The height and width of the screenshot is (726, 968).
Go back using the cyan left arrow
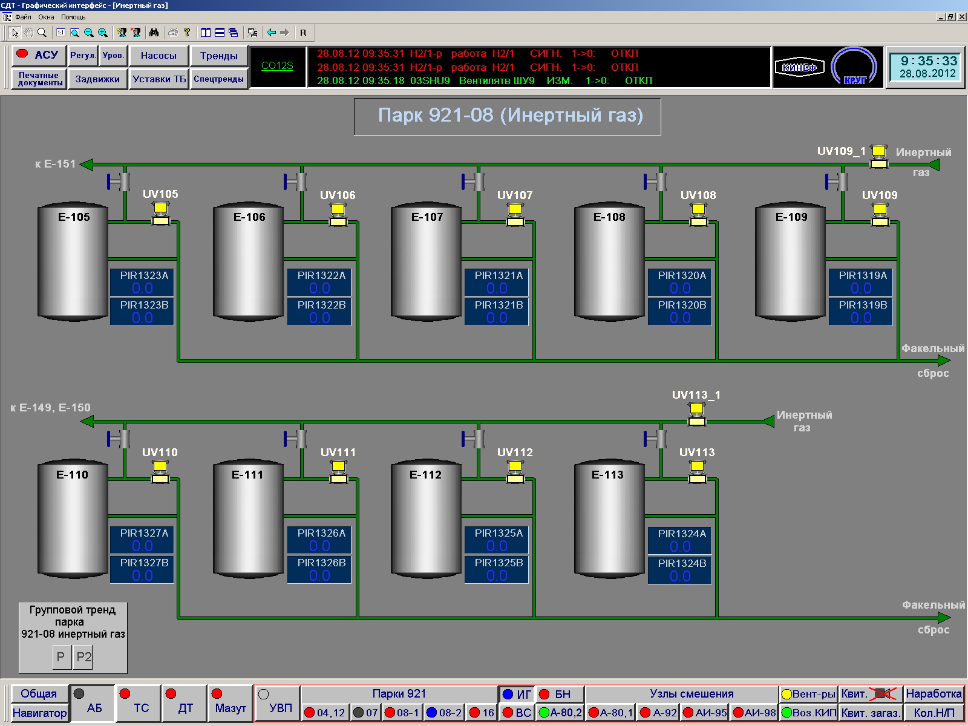272,33
